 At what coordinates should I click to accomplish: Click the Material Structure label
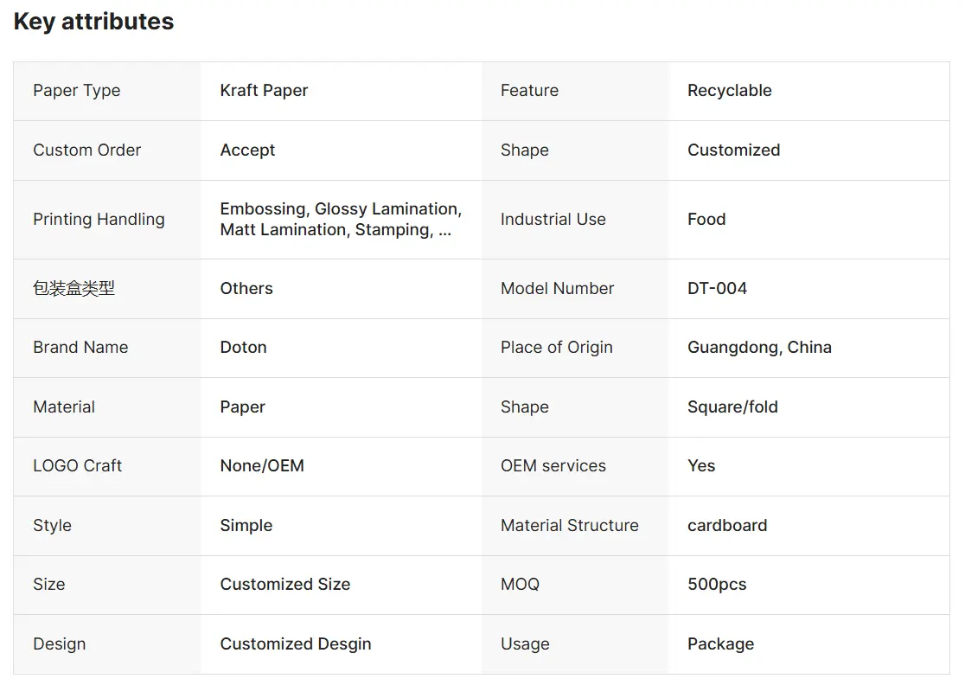click(x=569, y=525)
